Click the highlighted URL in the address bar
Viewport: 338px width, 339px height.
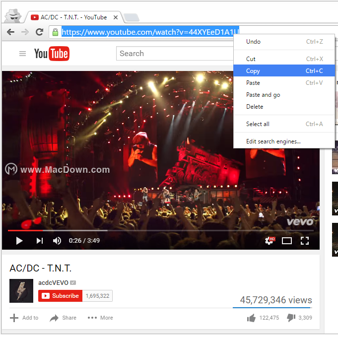point(150,32)
